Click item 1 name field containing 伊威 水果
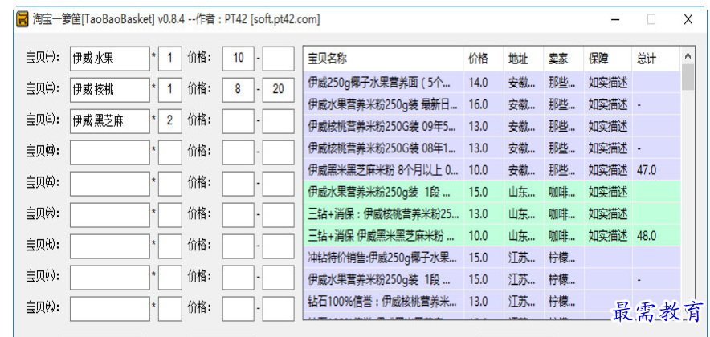This screenshot has width=710, height=337. click(x=109, y=59)
